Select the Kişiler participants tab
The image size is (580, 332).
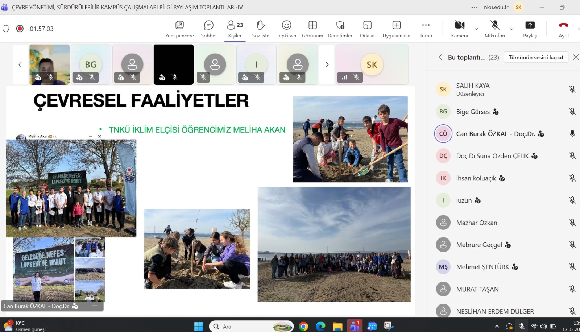235,29
